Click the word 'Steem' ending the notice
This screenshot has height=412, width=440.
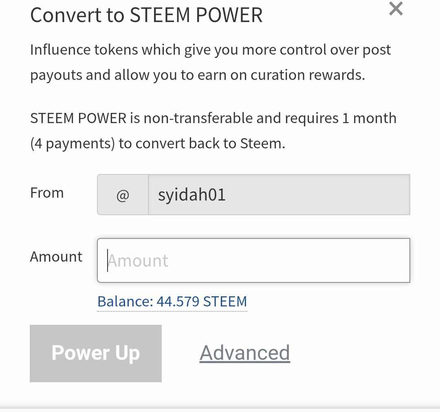[263, 143]
